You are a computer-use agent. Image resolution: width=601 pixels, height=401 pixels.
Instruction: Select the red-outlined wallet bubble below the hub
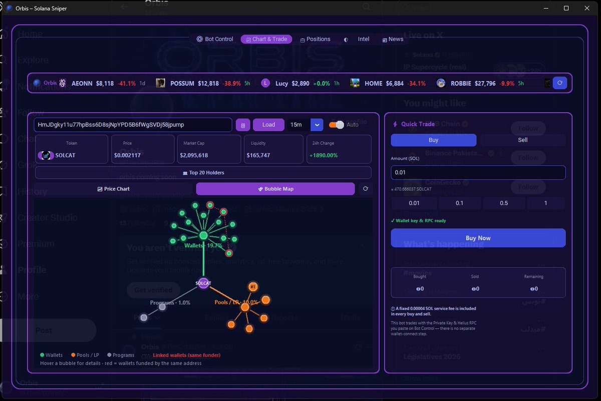pos(229,253)
